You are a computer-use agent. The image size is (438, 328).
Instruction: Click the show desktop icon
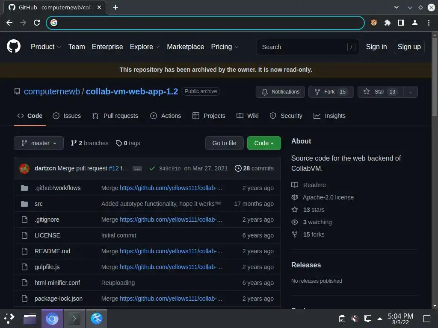point(427,319)
